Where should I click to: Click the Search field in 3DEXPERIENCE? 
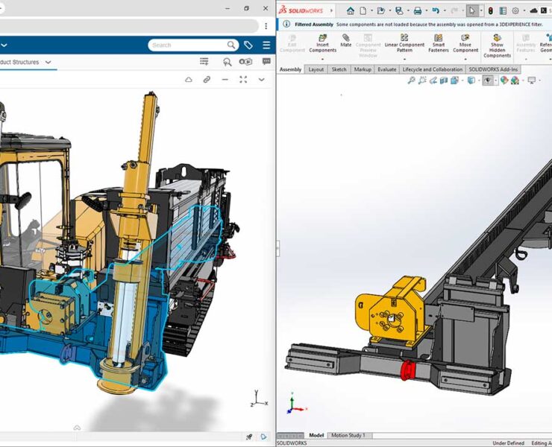coord(193,45)
